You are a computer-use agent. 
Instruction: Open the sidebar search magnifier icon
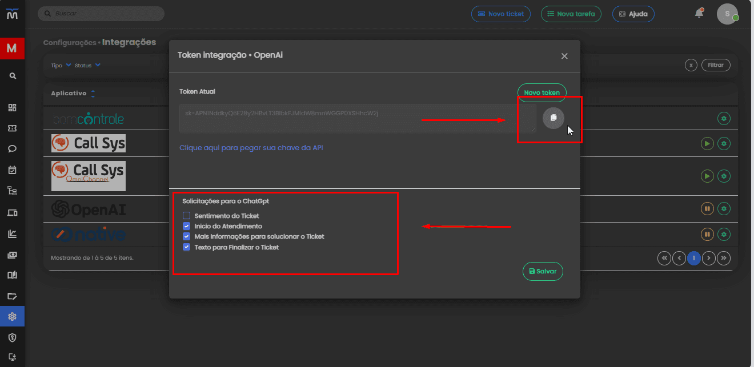point(13,75)
